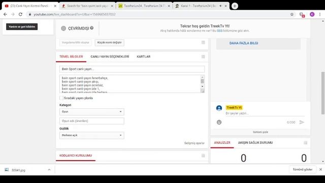The image size is (325, 183).
Task: Open the DAHA FAZLA BİLGİ link
Action: (244, 43)
